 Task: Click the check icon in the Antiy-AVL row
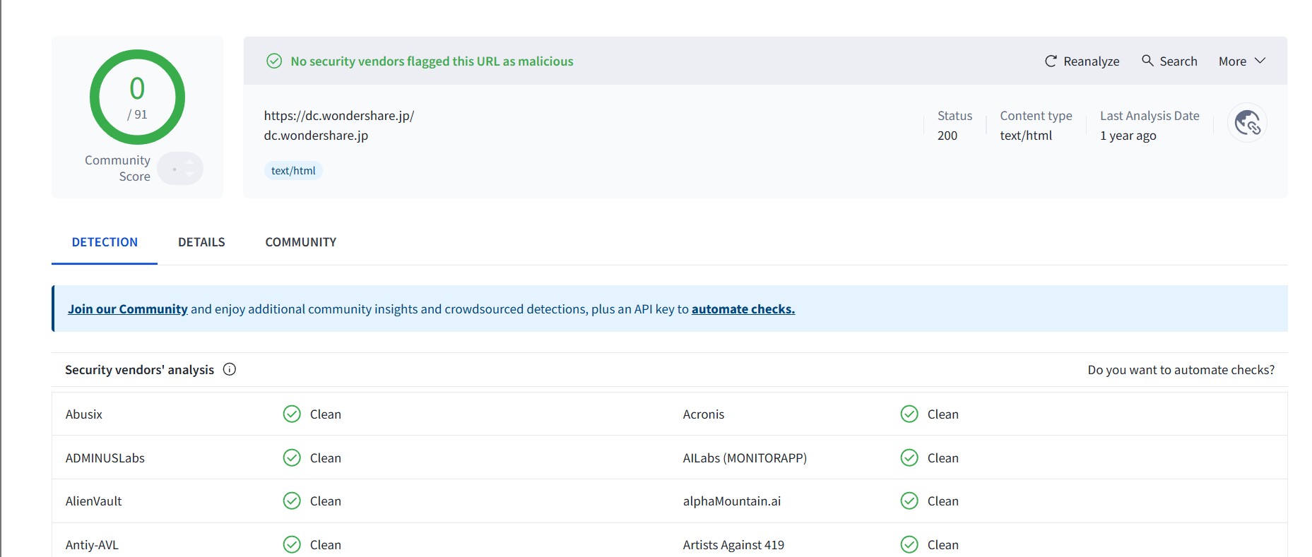[x=292, y=544]
